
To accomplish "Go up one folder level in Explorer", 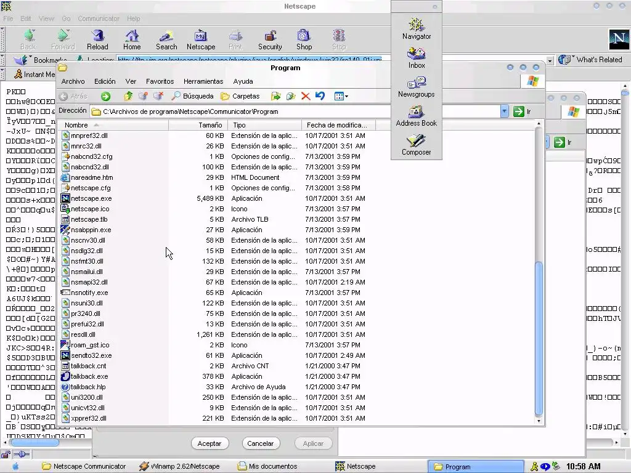I will (128, 96).
